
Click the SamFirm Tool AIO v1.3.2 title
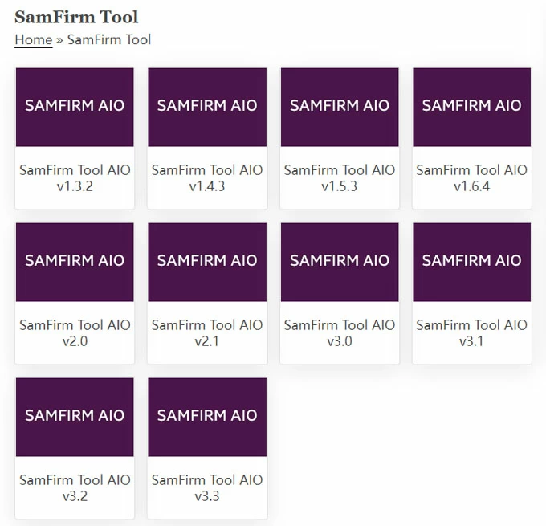click(x=75, y=178)
